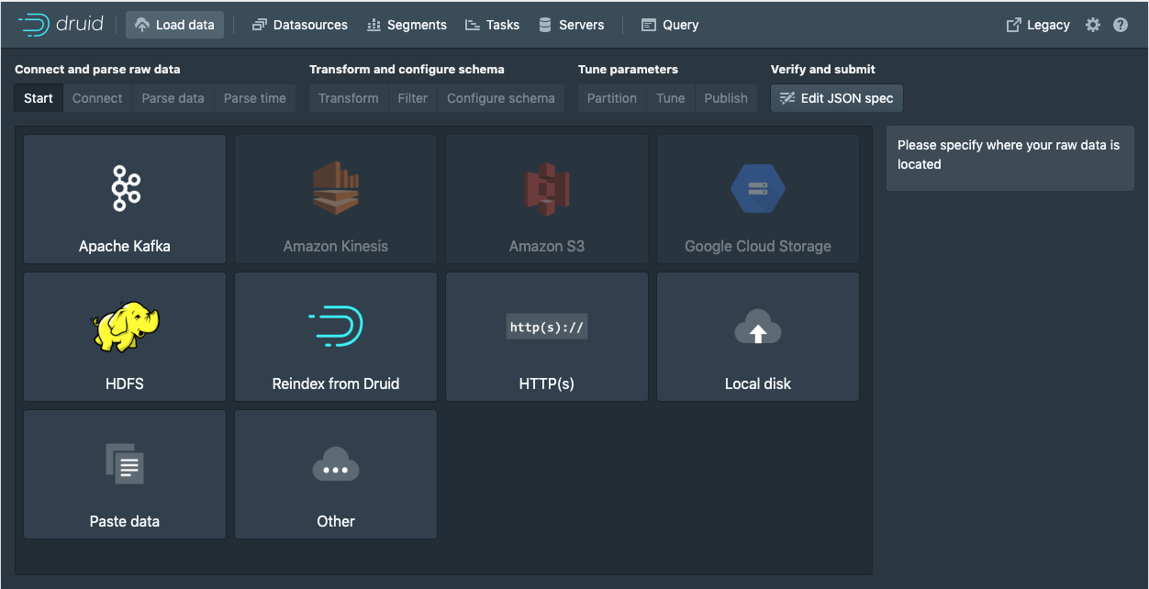The width and height of the screenshot is (1149, 589).
Task: Click the help question mark icon
Action: coord(1121,25)
